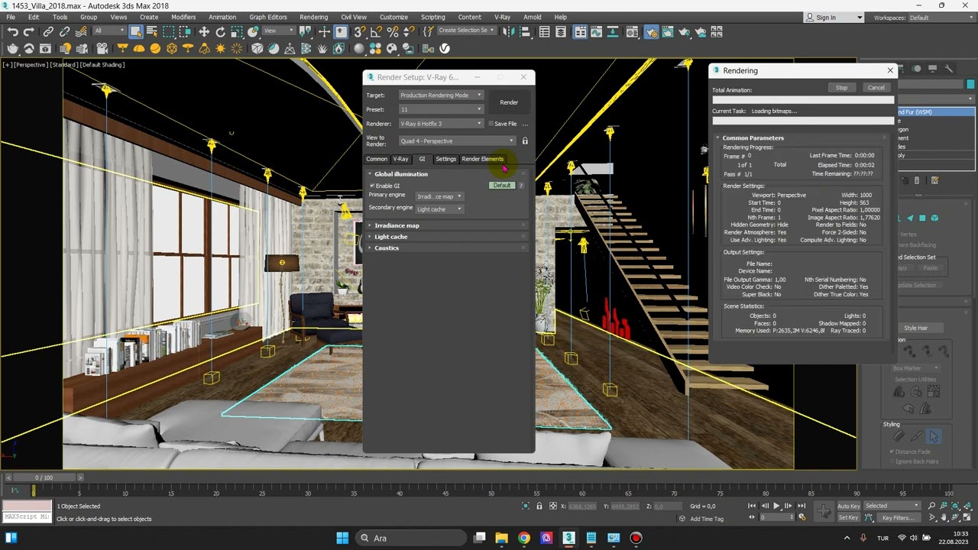Viewport: 978px width, 550px height.
Task: Open the Target dropdown
Action: tap(441, 95)
